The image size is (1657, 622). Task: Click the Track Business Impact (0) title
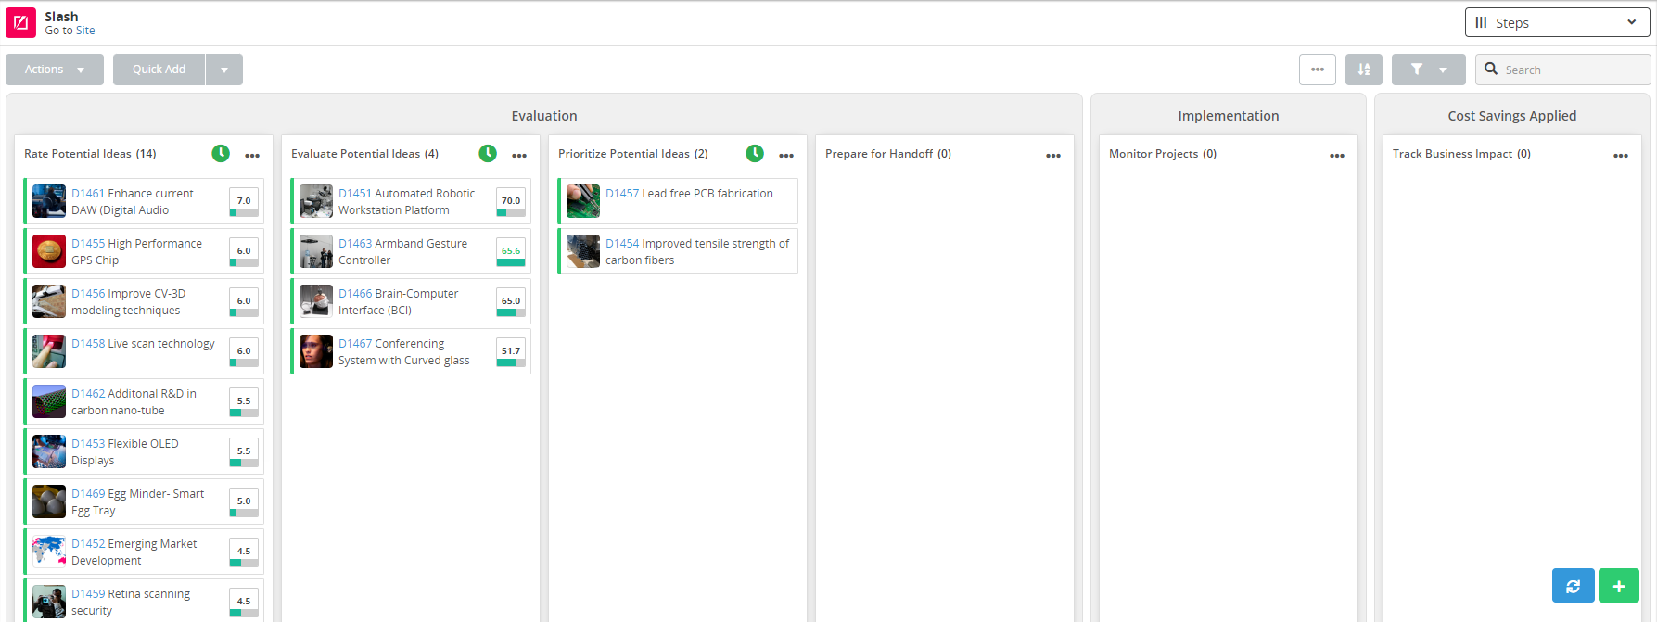[x=1461, y=154]
